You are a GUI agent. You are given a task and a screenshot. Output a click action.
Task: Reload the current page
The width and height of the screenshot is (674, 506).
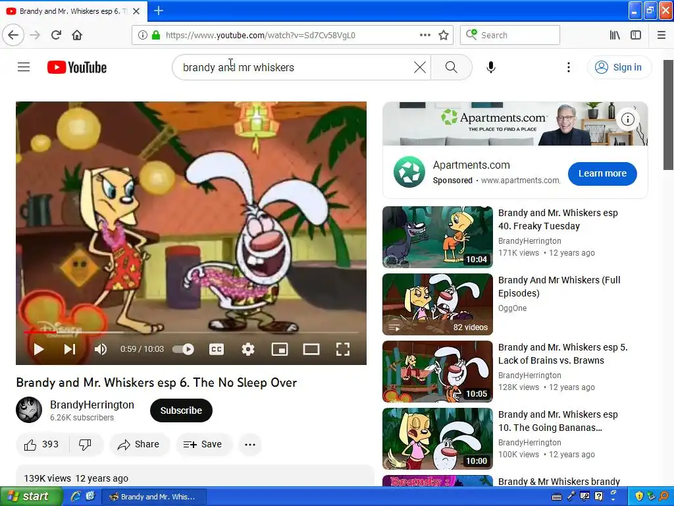coord(57,35)
